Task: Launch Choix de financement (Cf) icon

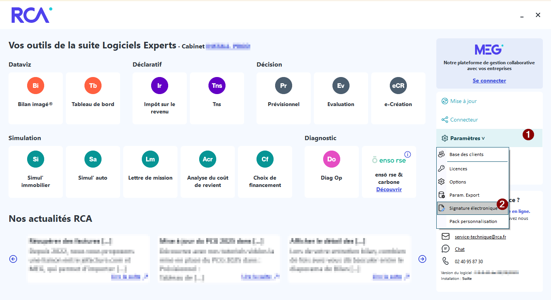Action: (265, 159)
